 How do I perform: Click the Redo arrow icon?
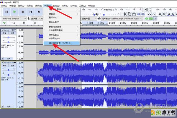pos(153,14)
